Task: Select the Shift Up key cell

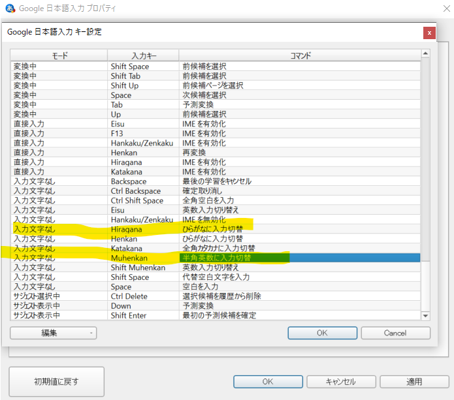Action: pos(143,85)
